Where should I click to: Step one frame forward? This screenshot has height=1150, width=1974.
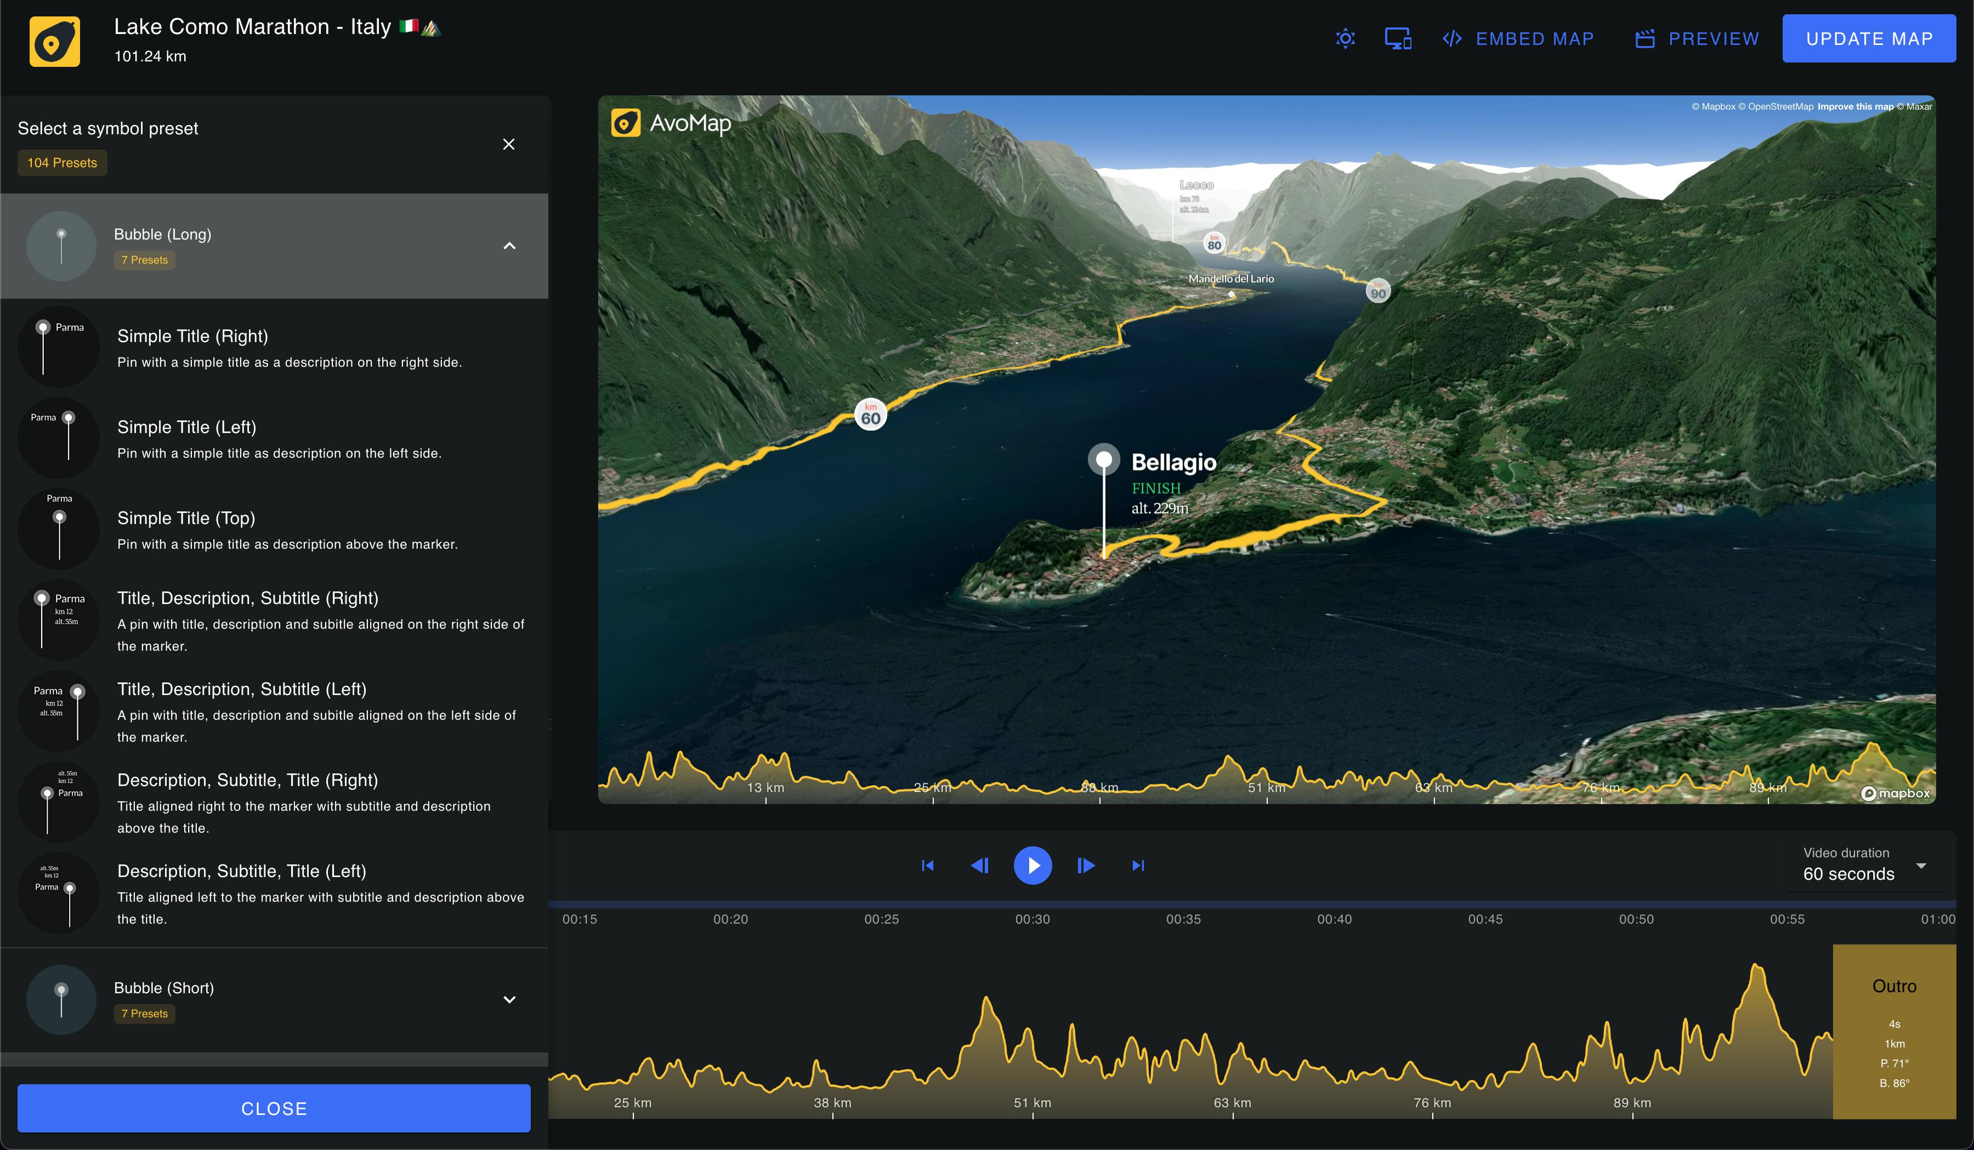(1086, 865)
